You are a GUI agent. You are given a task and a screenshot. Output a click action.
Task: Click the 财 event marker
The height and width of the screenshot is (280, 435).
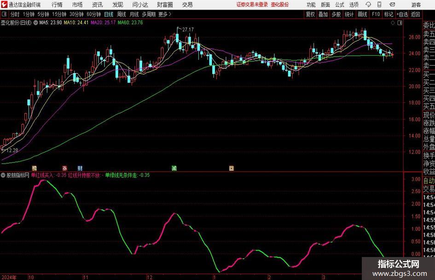coord(80,168)
